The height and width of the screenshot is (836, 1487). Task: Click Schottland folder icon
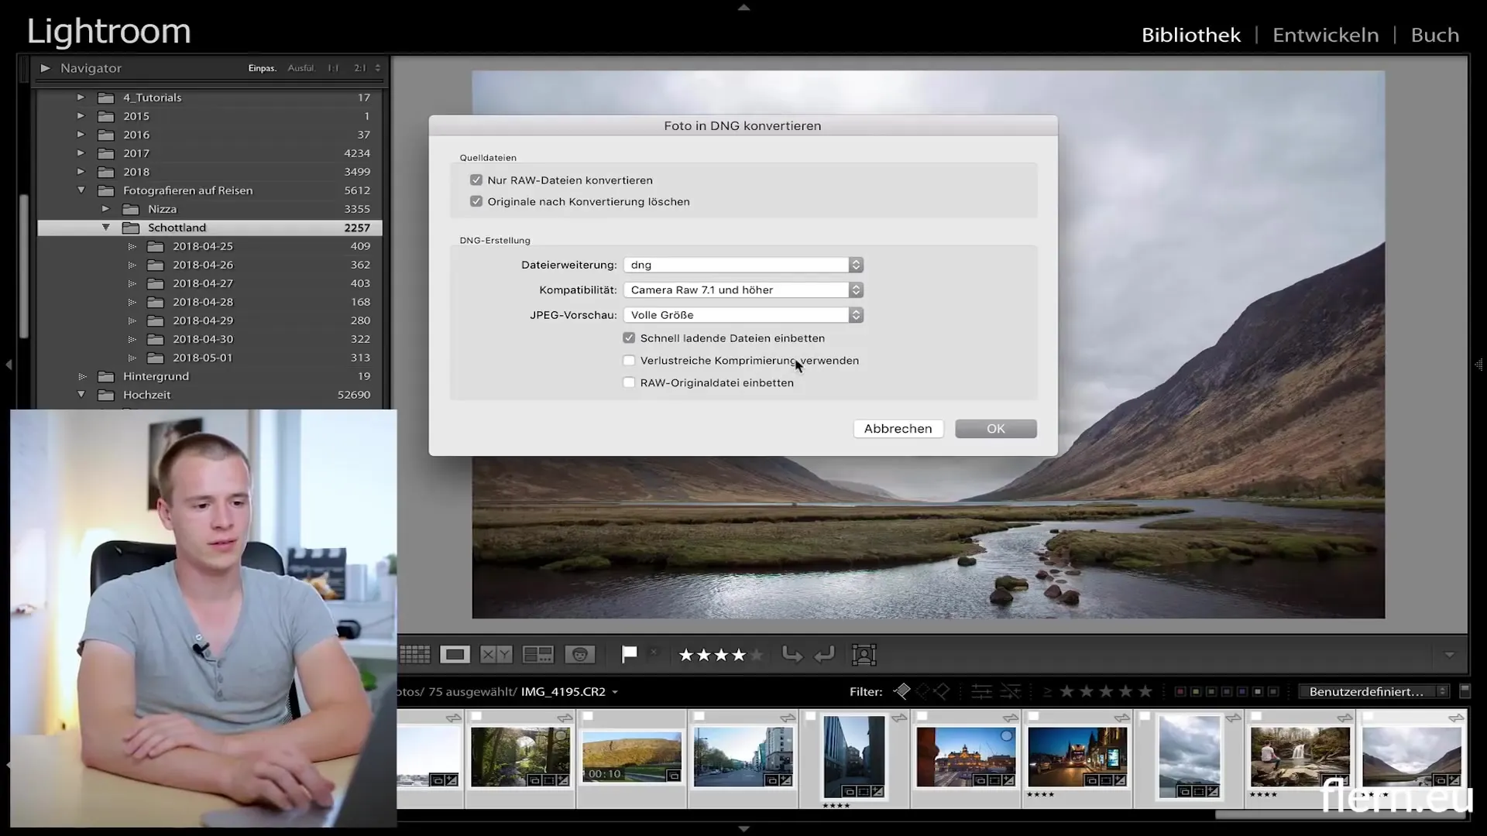(x=131, y=228)
